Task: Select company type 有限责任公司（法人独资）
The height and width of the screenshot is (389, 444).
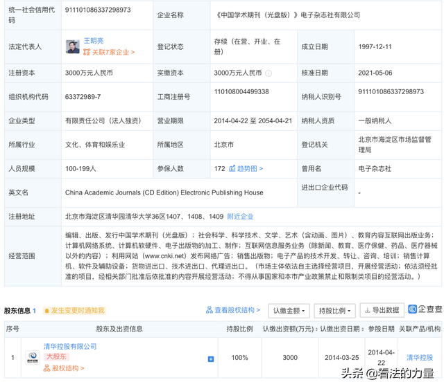Action: pos(103,121)
